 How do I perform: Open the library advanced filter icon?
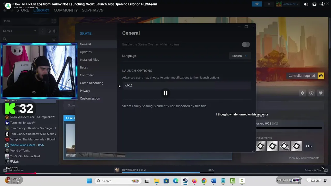pos(54,39)
